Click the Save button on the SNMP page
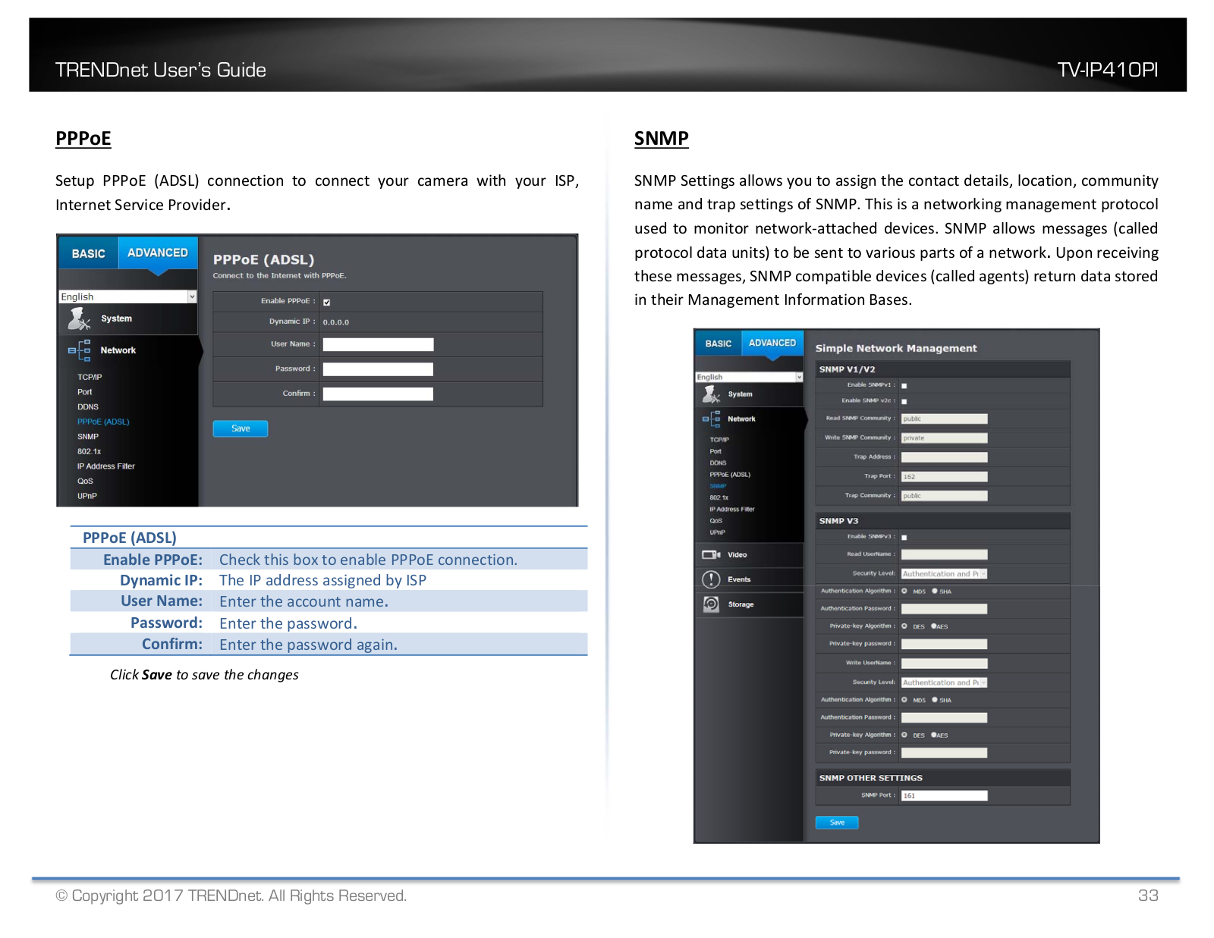Viewport: 1214px width, 938px height. tap(837, 823)
